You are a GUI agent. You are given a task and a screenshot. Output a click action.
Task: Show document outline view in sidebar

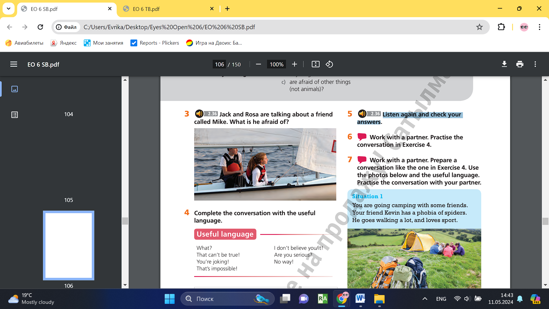tap(15, 115)
